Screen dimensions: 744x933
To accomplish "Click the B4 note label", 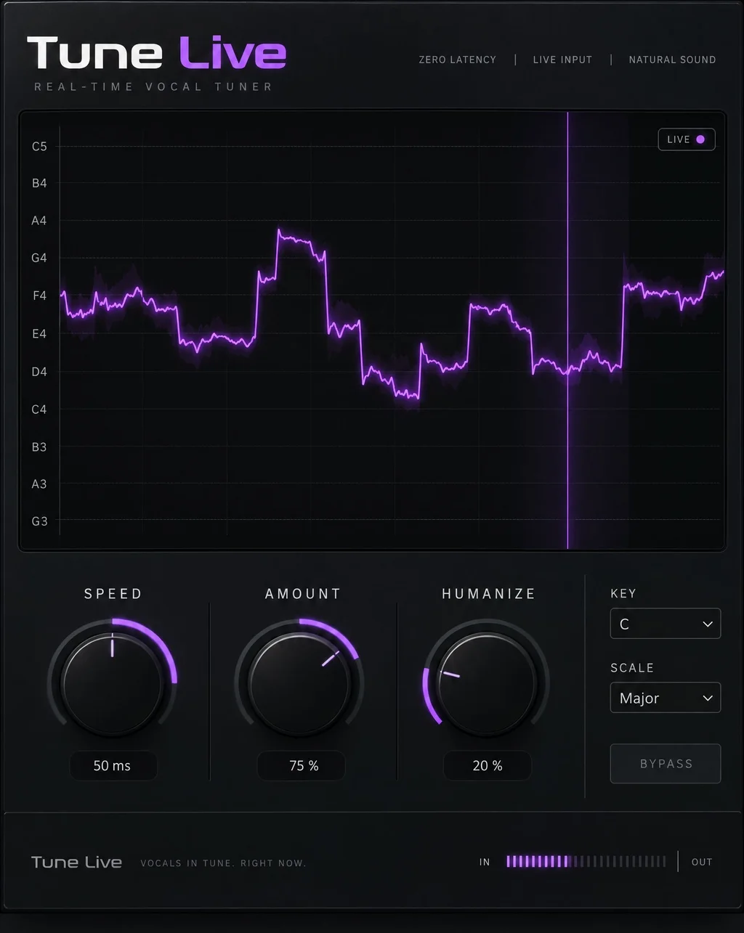I will (x=39, y=184).
